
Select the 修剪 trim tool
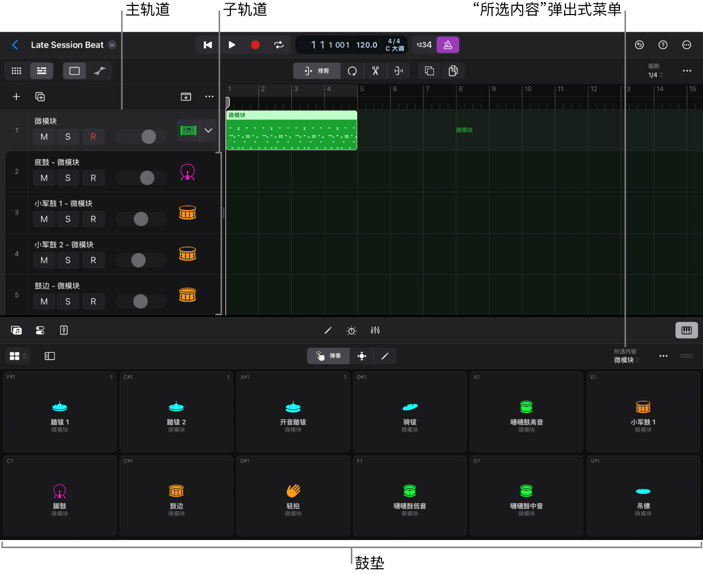point(317,71)
